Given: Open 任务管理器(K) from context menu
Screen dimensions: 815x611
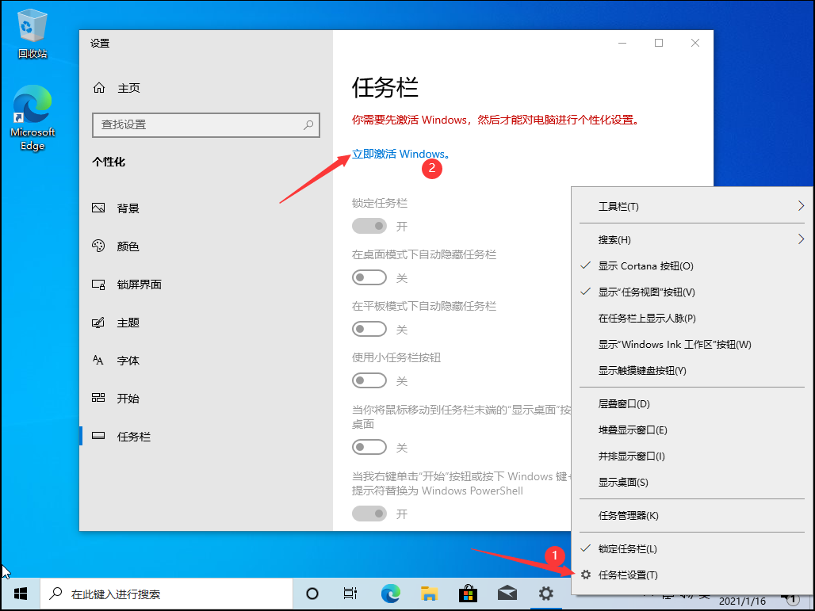Looking at the screenshot, I should 692,515.
